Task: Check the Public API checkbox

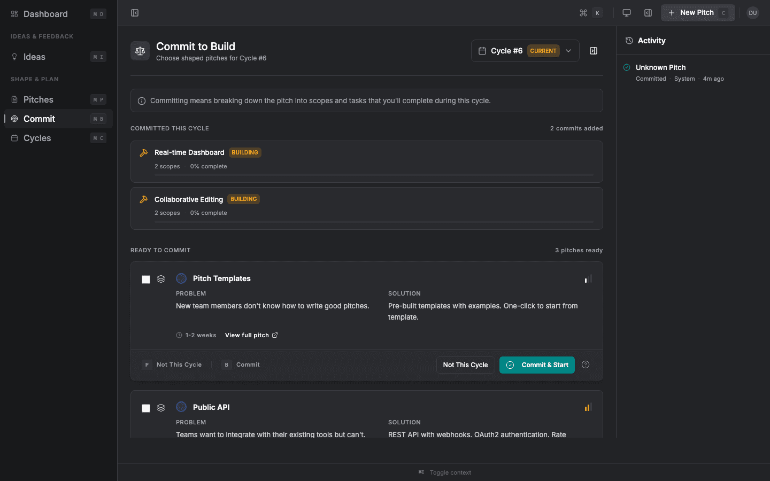Action: 146,408
